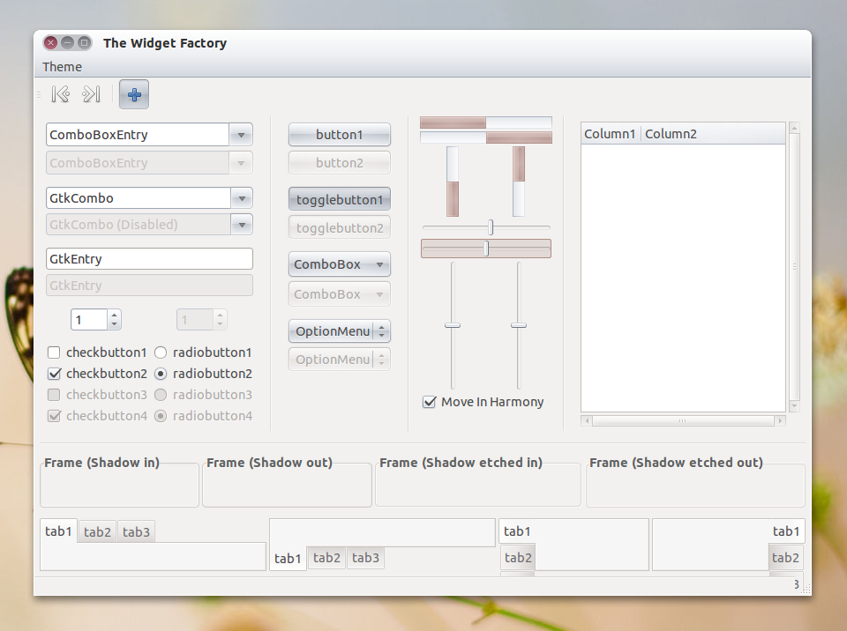
Task: Select radiobutton2
Action: tap(161, 374)
